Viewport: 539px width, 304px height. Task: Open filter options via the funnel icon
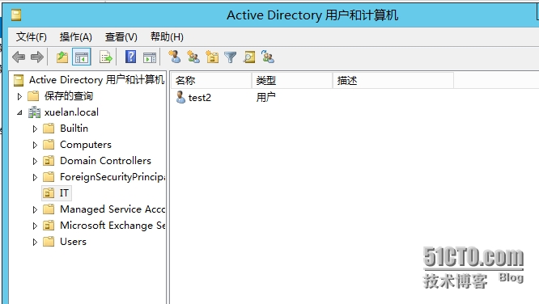click(231, 57)
